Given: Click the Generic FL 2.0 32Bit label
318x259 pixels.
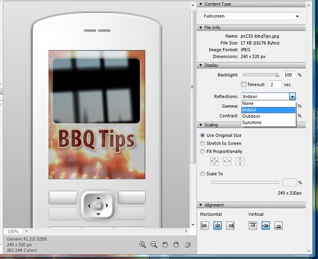Looking at the screenshot, I should (27, 239).
